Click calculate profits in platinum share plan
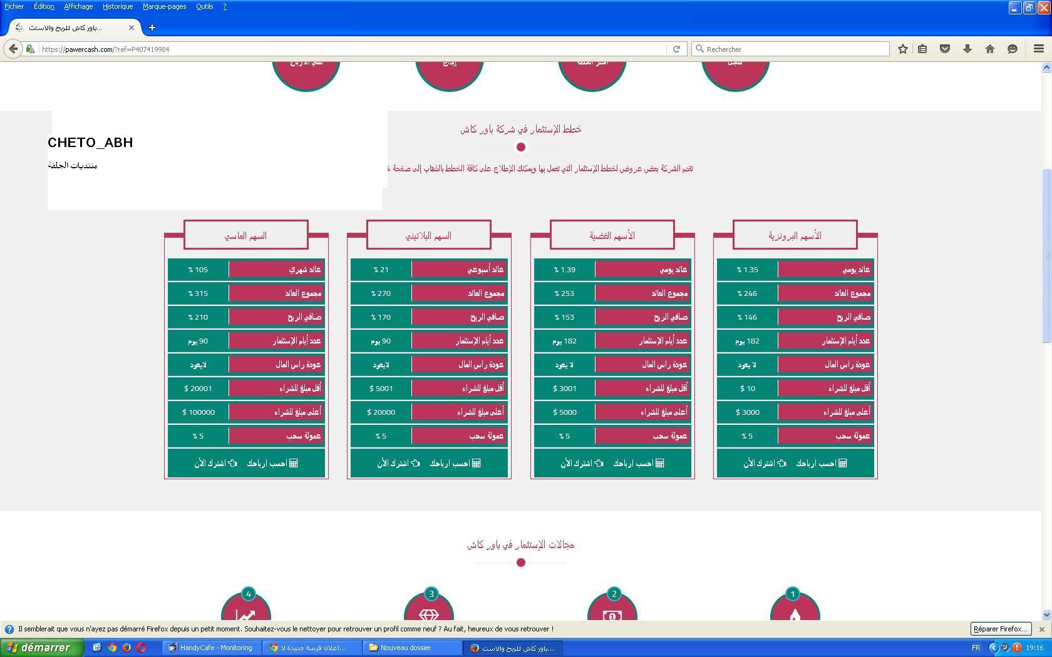Viewport: 1052px width, 657px height. (455, 463)
